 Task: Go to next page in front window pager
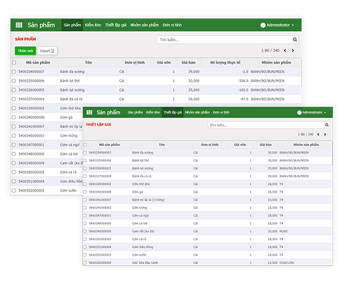tap(325, 134)
